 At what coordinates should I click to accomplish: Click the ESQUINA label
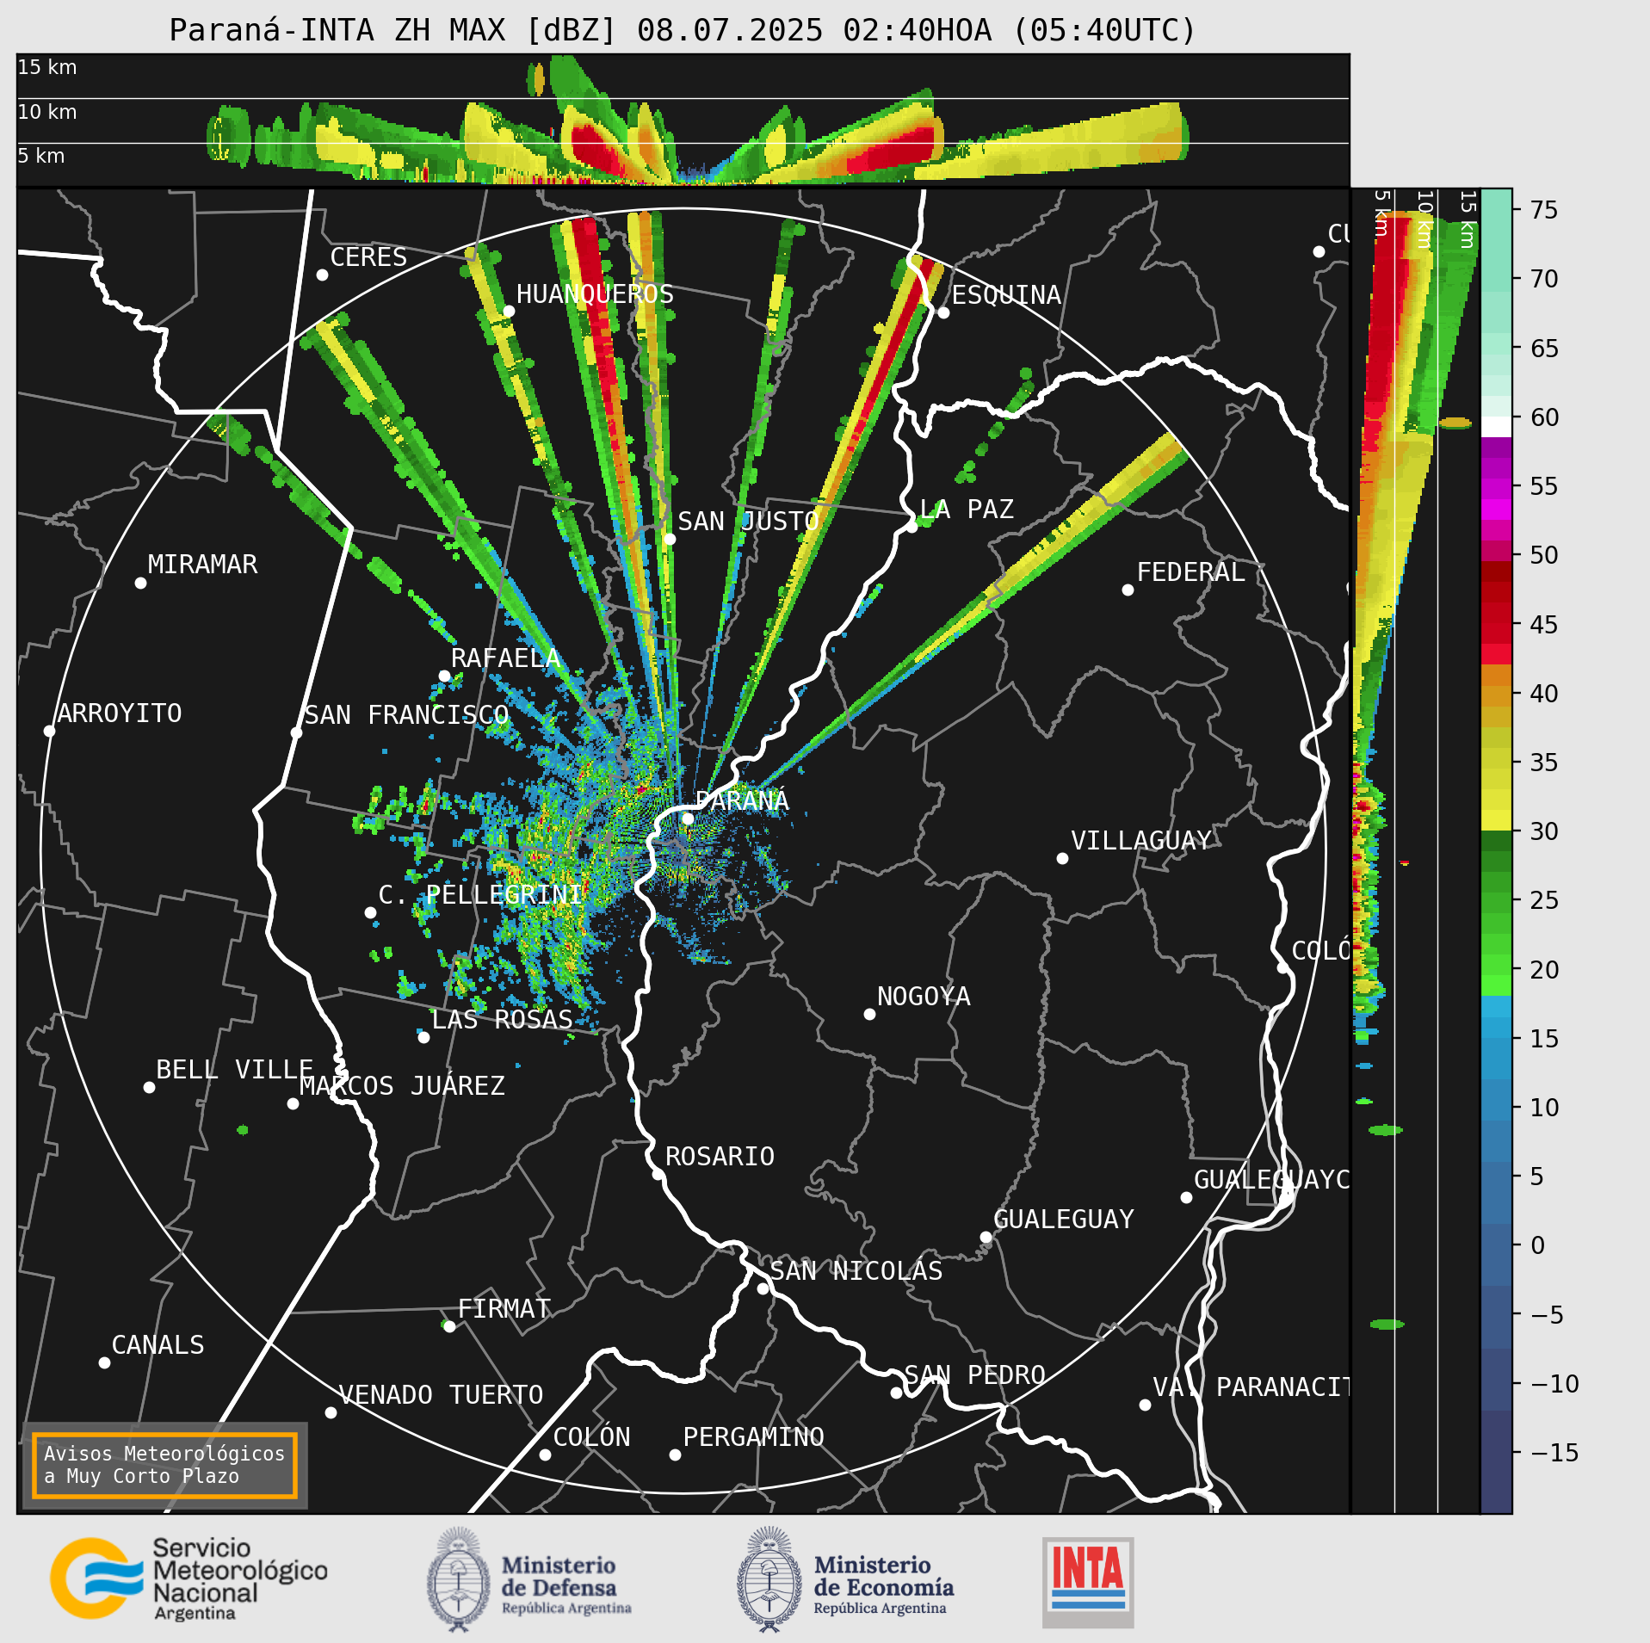coord(1006,295)
